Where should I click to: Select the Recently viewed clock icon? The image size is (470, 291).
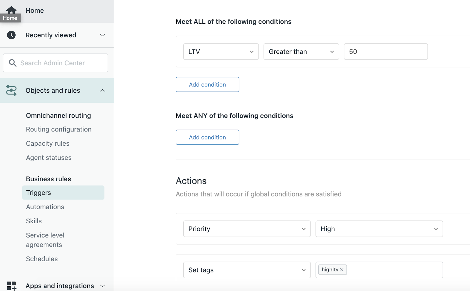point(11,35)
